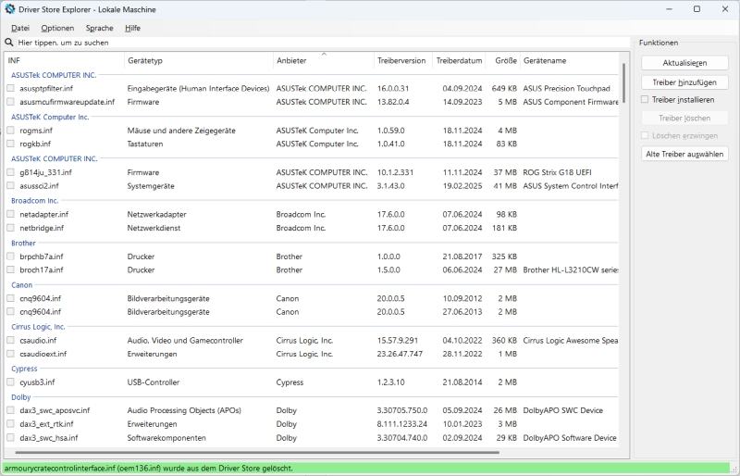Open the Optionen menu
This screenshot has width=740, height=476.
click(x=57, y=28)
